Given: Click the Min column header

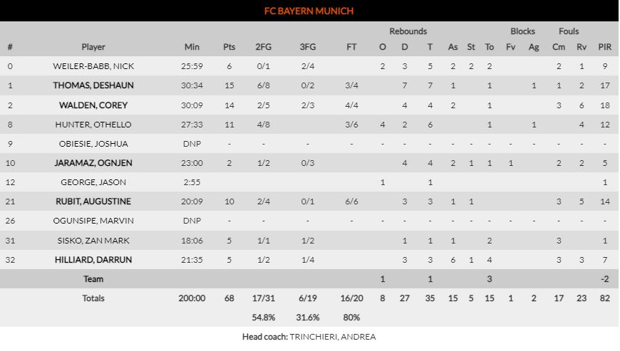Looking at the screenshot, I should click(192, 47).
